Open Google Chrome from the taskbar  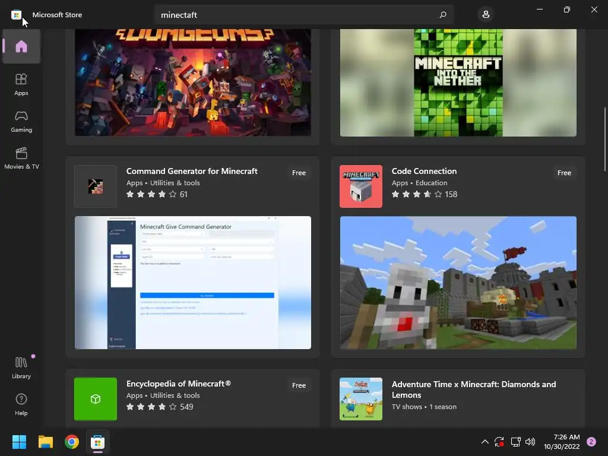72,442
